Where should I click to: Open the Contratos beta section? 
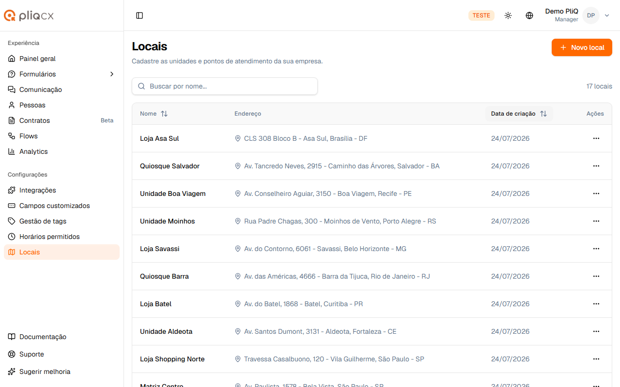point(62,120)
